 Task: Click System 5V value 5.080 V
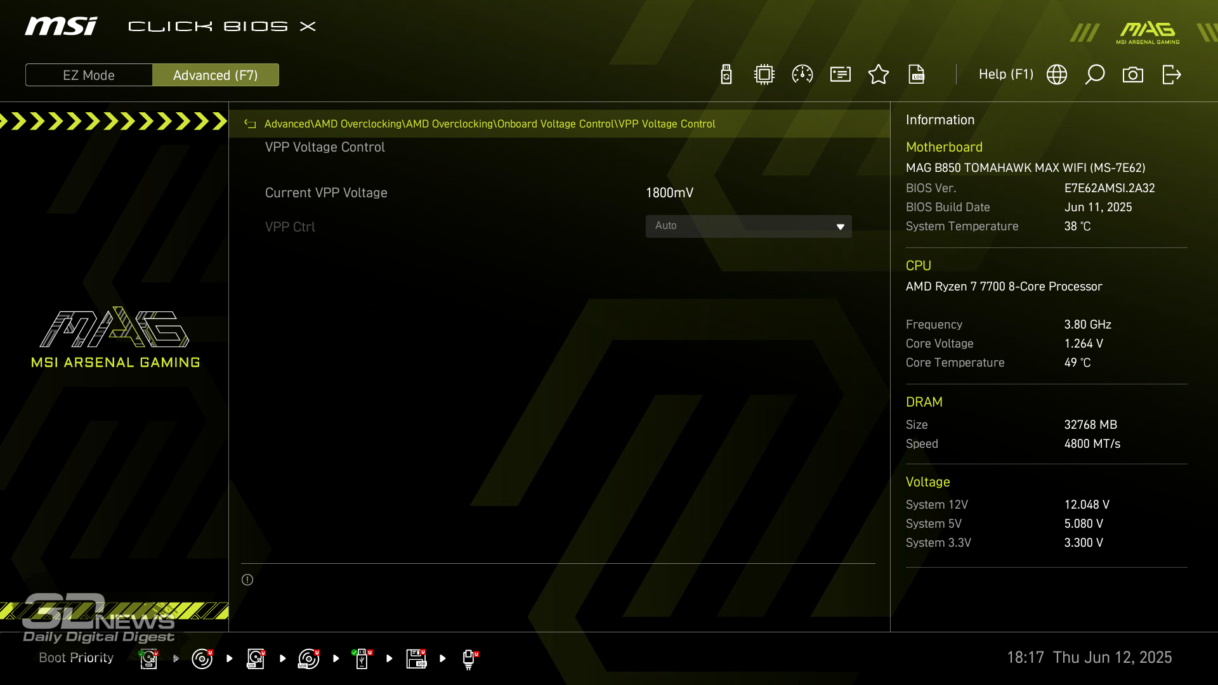click(1084, 524)
